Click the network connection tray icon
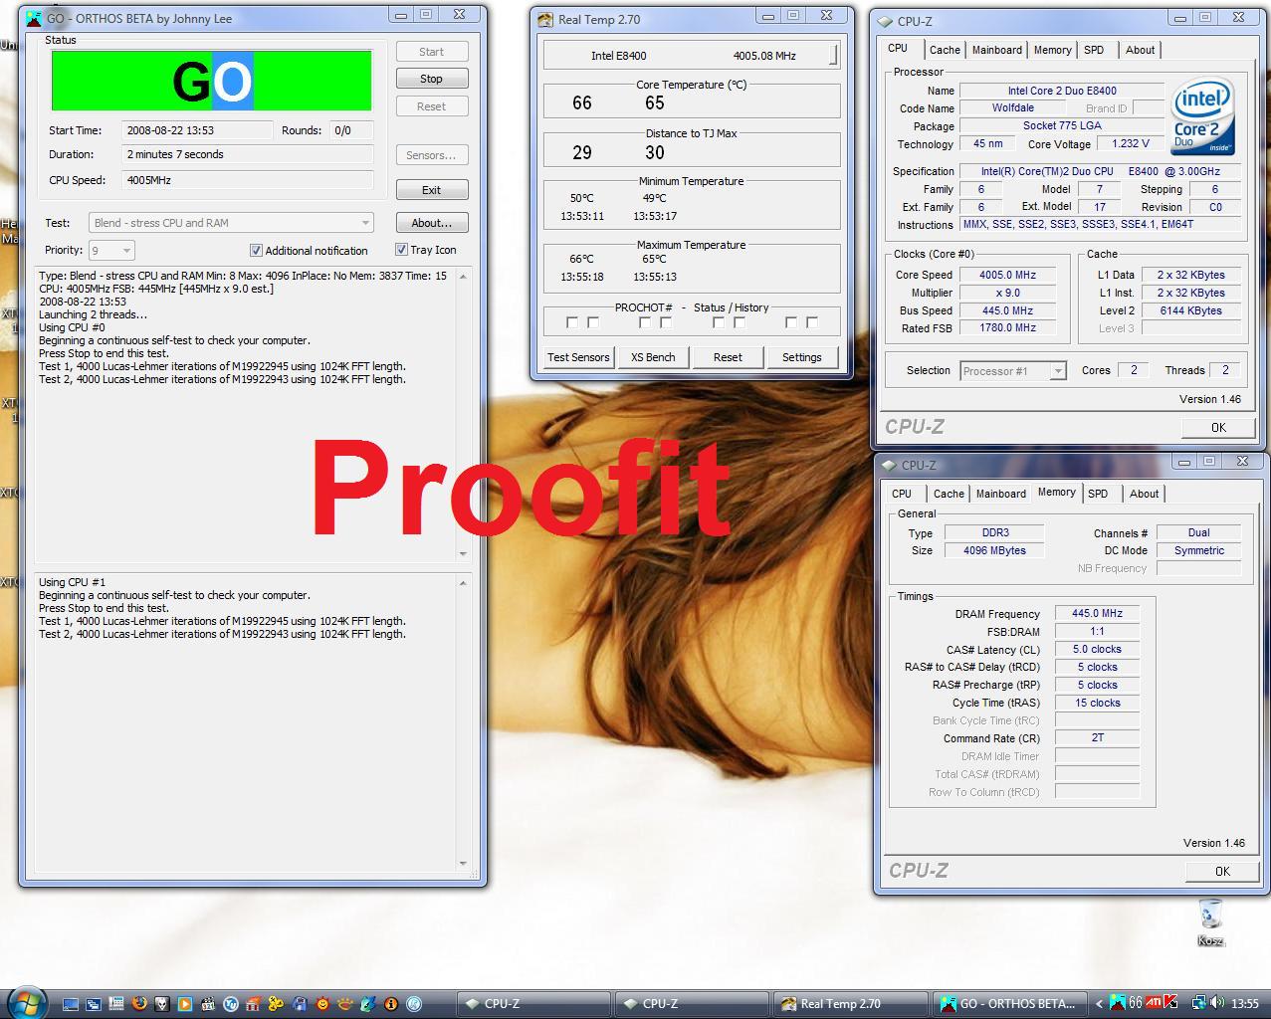This screenshot has width=1271, height=1019. tap(1199, 1003)
